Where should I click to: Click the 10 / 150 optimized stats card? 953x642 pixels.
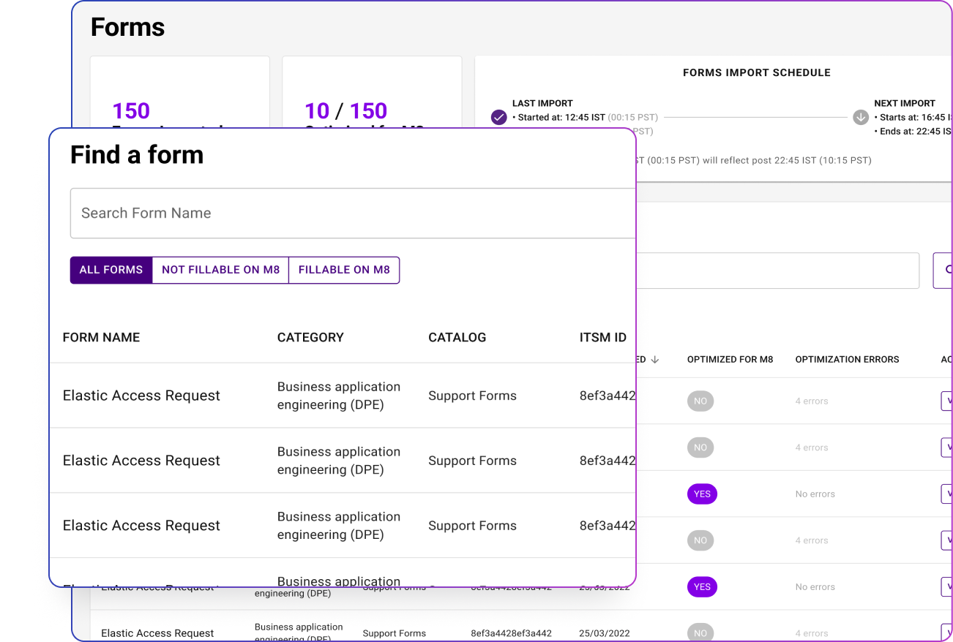click(372, 91)
